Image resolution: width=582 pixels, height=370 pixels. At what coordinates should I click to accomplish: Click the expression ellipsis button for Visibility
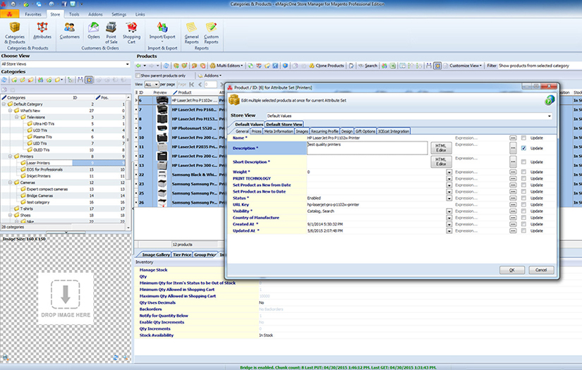point(513,211)
